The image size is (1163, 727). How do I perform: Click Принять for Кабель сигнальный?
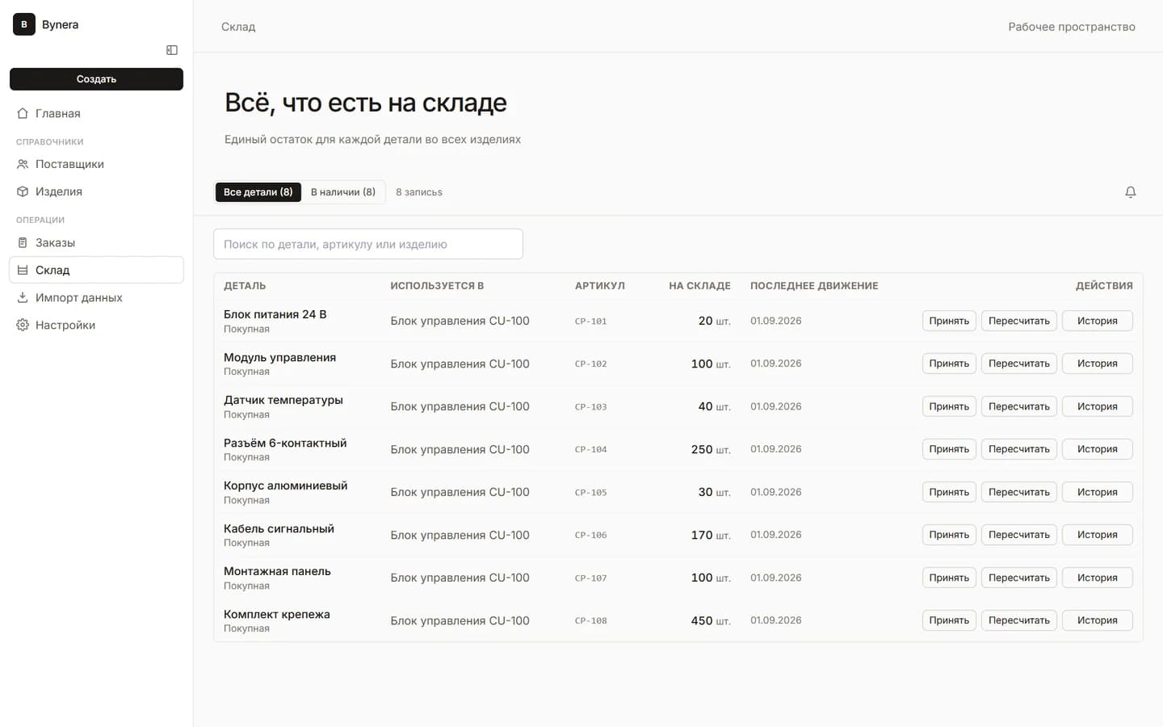click(949, 535)
